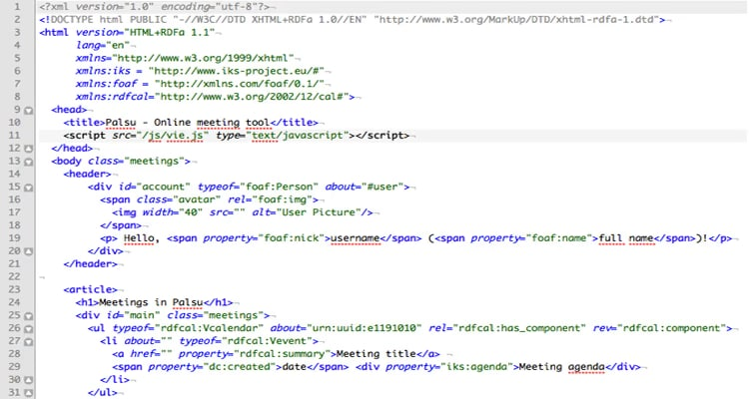The height and width of the screenshot is (399, 749).
Task: Click line number 22 in the gutter
Action: (x=14, y=277)
